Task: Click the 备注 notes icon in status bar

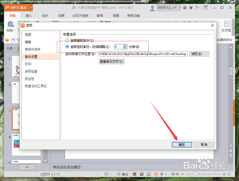Action: point(122,174)
